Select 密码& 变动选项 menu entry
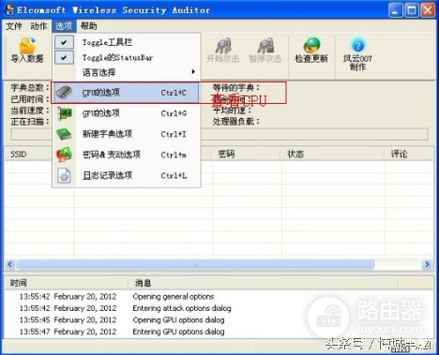The height and width of the screenshot is (355, 439). [126, 155]
